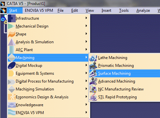Select the Mechanical Design menu entry
The width and height of the screenshot is (160, 118).
(49, 26)
